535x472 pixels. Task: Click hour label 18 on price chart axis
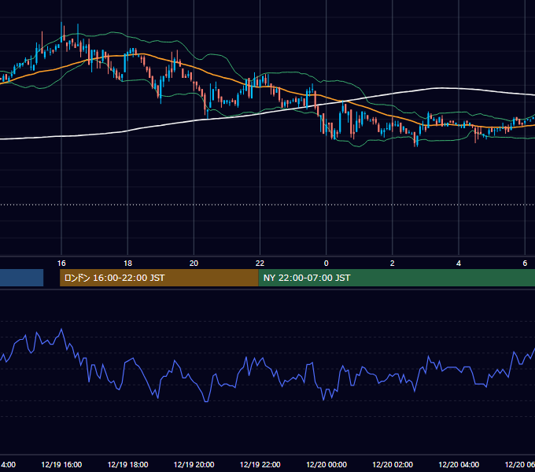click(x=127, y=264)
